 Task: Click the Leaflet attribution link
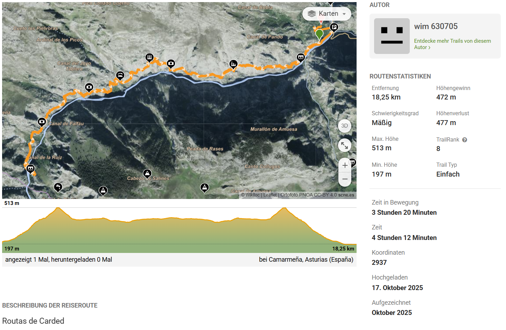270,195
